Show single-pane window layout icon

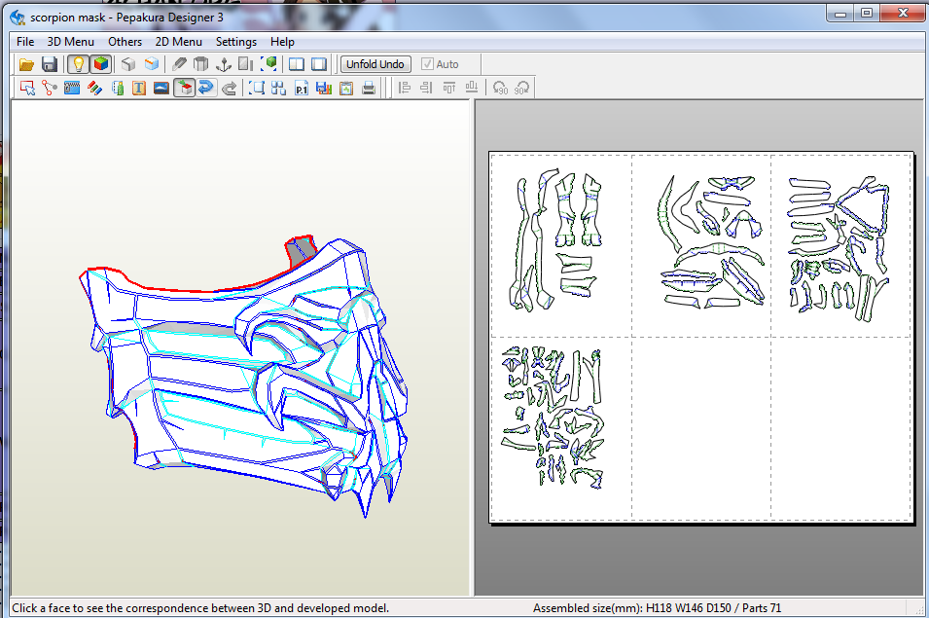click(x=319, y=64)
